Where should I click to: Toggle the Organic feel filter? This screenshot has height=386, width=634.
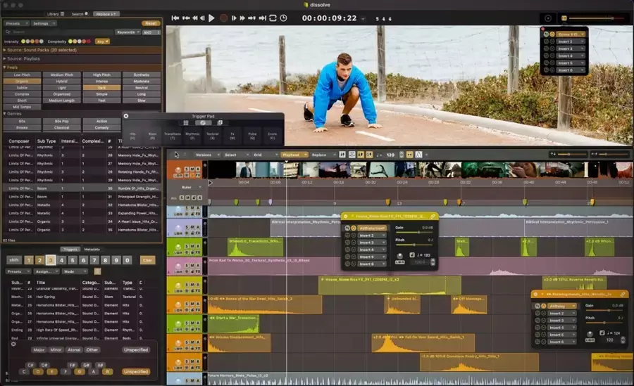[22, 80]
